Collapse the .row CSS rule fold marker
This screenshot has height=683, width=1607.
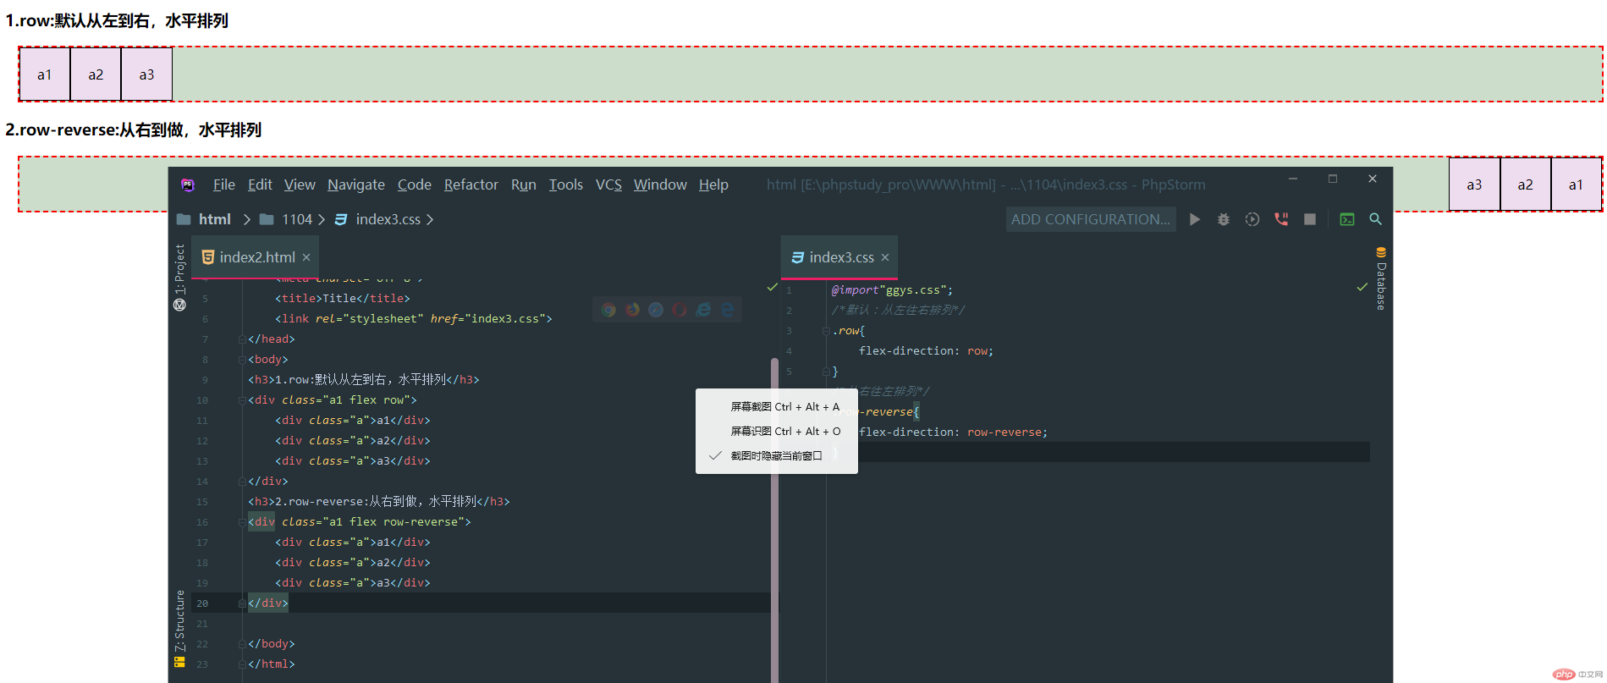tap(826, 331)
